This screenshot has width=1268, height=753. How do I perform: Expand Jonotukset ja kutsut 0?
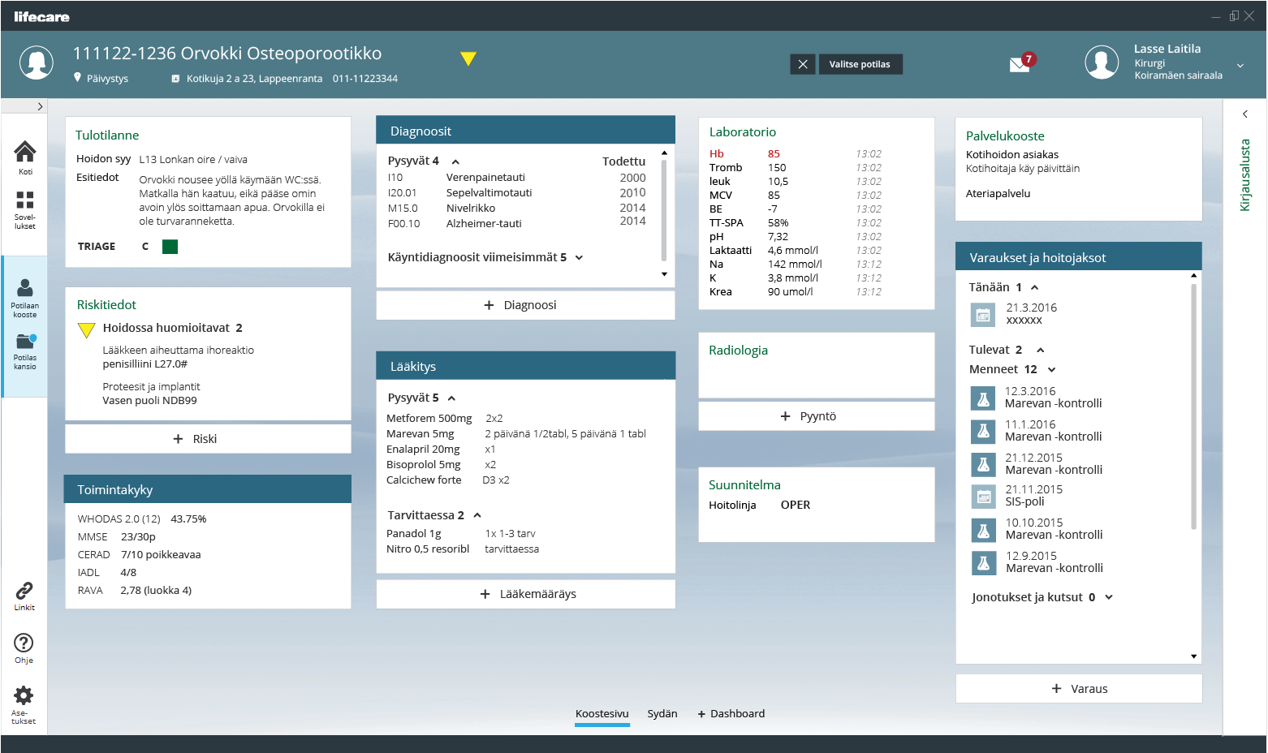point(1109,597)
